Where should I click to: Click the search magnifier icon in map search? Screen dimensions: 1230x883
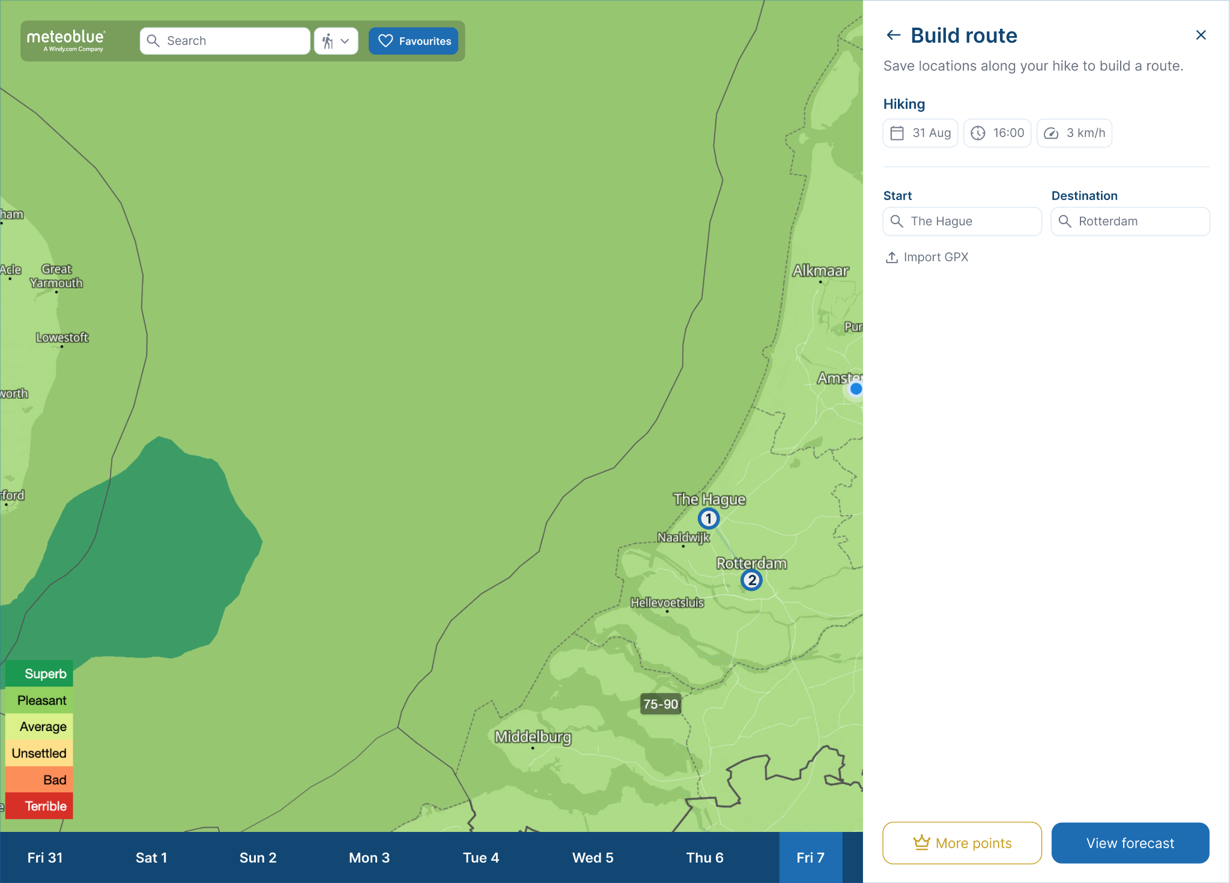click(153, 41)
